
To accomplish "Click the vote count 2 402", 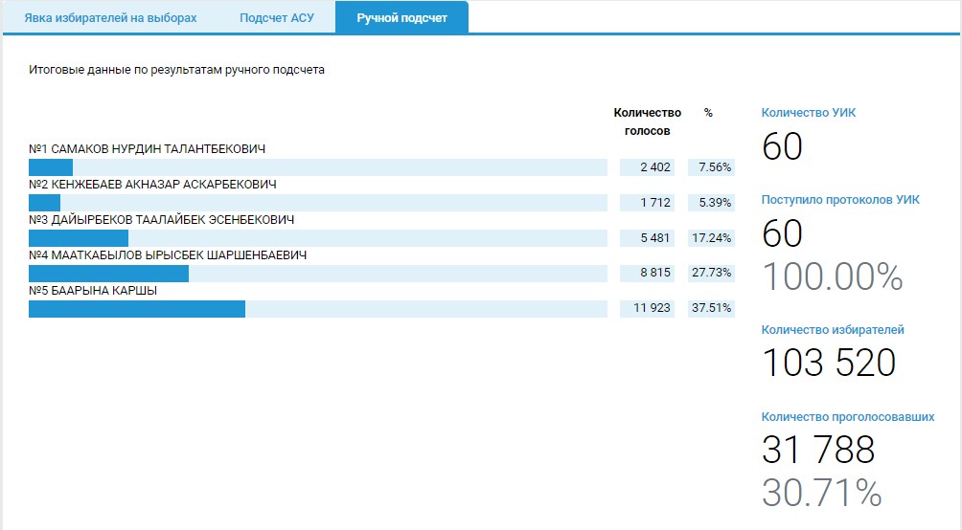I will coord(648,167).
